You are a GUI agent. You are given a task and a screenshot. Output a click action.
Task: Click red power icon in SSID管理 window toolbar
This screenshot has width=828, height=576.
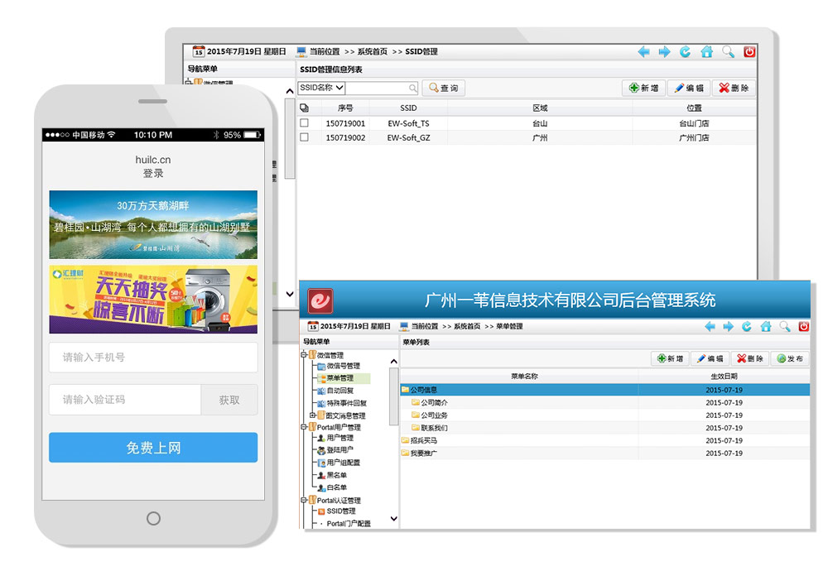point(749,52)
